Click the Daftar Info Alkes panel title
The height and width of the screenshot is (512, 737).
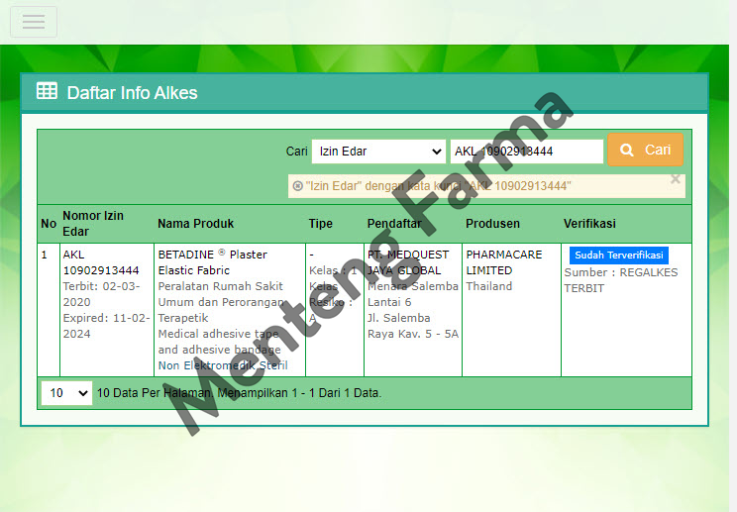[132, 93]
